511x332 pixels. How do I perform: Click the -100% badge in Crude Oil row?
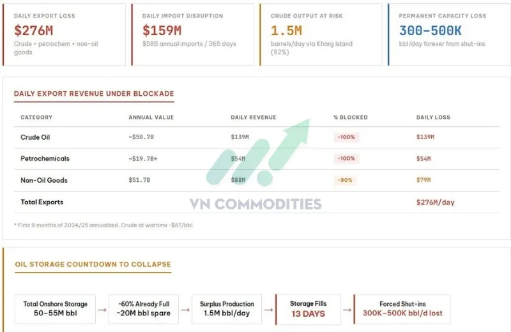(x=347, y=137)
